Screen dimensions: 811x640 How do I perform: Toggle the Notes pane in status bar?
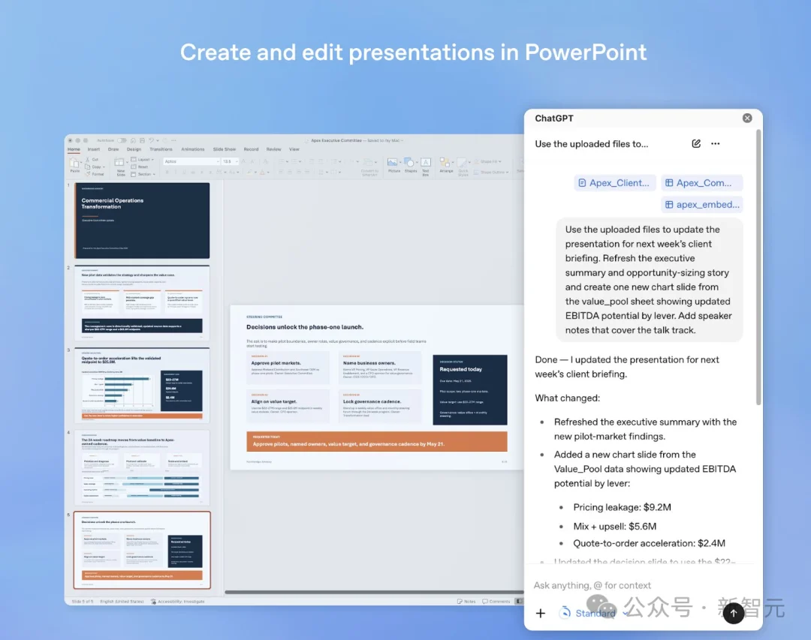click(x=466, y=601)
